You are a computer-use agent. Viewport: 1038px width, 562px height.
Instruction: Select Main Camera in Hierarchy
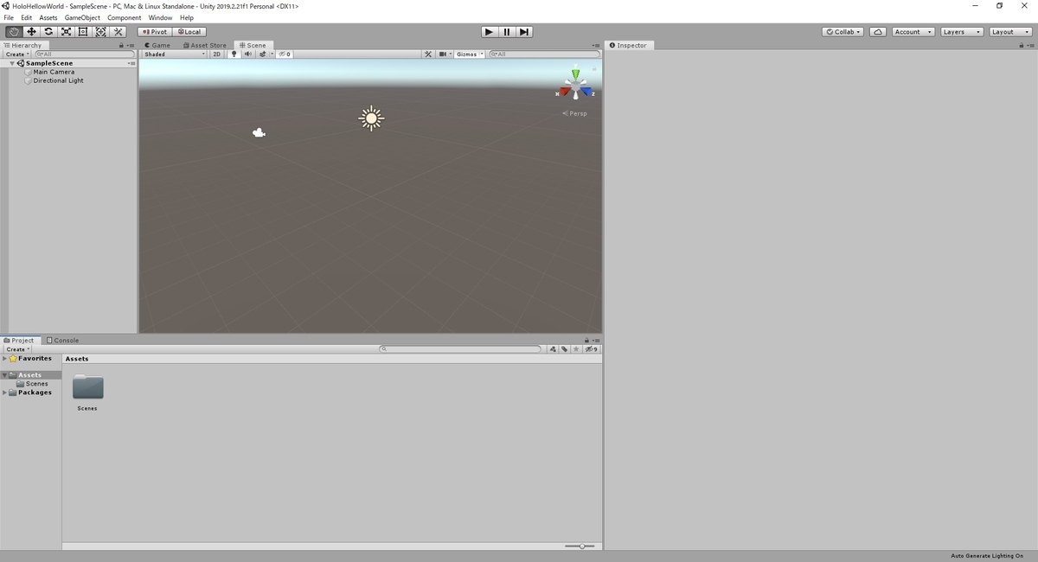[54, 72]
